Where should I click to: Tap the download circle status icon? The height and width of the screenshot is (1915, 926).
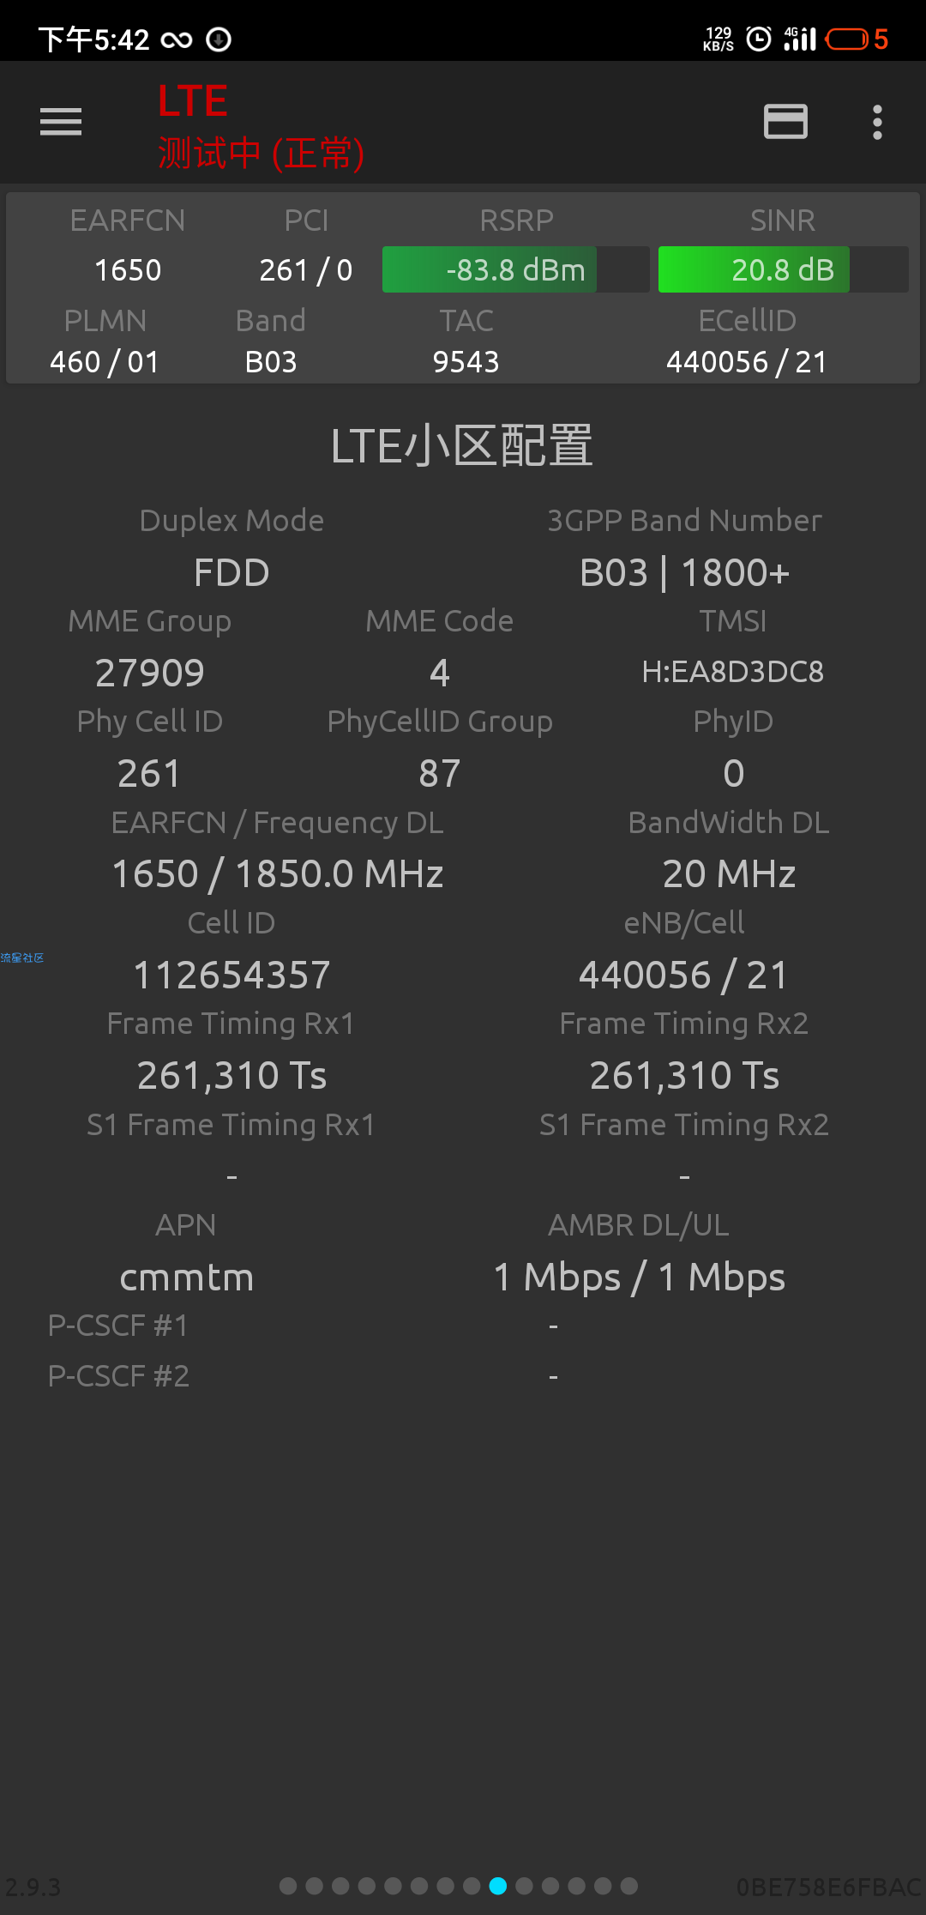click(219, 39)
